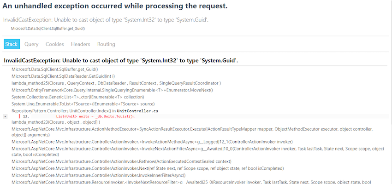Open the Cookies tab
The width and height of the screenshot is (392, 184).
click(x=55, y=44)
